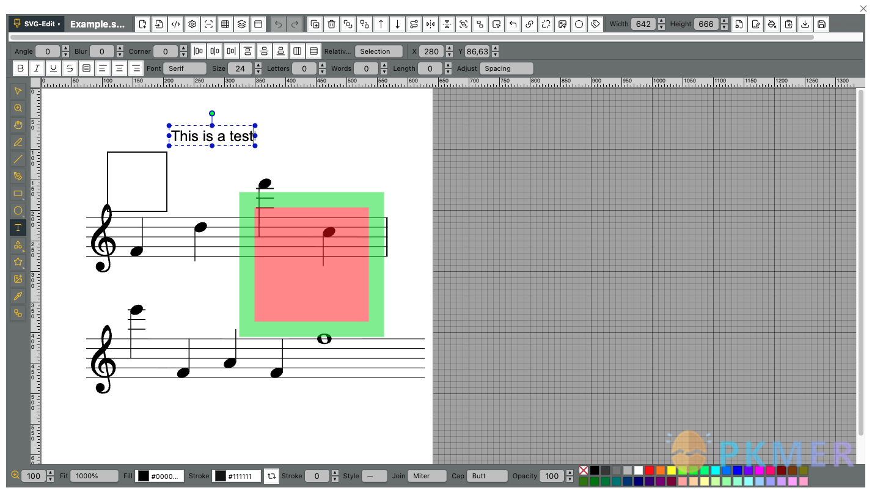Set text anchor to start
Viewport: 872px width, 496px height.
(x=103, y=68)
